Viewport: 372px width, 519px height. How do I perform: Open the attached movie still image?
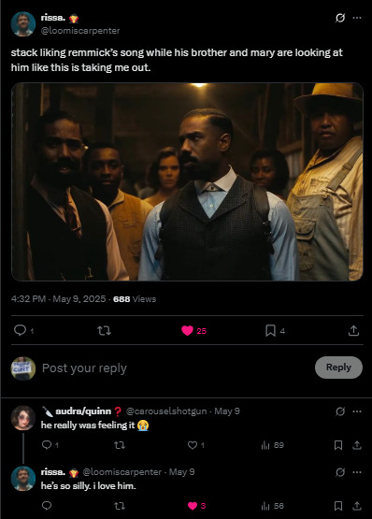click(187, 181)
